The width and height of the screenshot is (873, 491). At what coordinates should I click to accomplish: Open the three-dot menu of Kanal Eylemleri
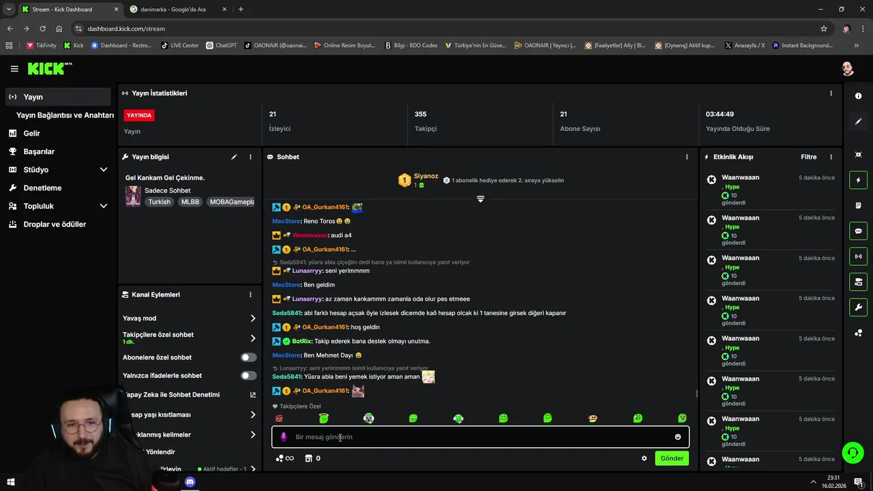(250, 295)
